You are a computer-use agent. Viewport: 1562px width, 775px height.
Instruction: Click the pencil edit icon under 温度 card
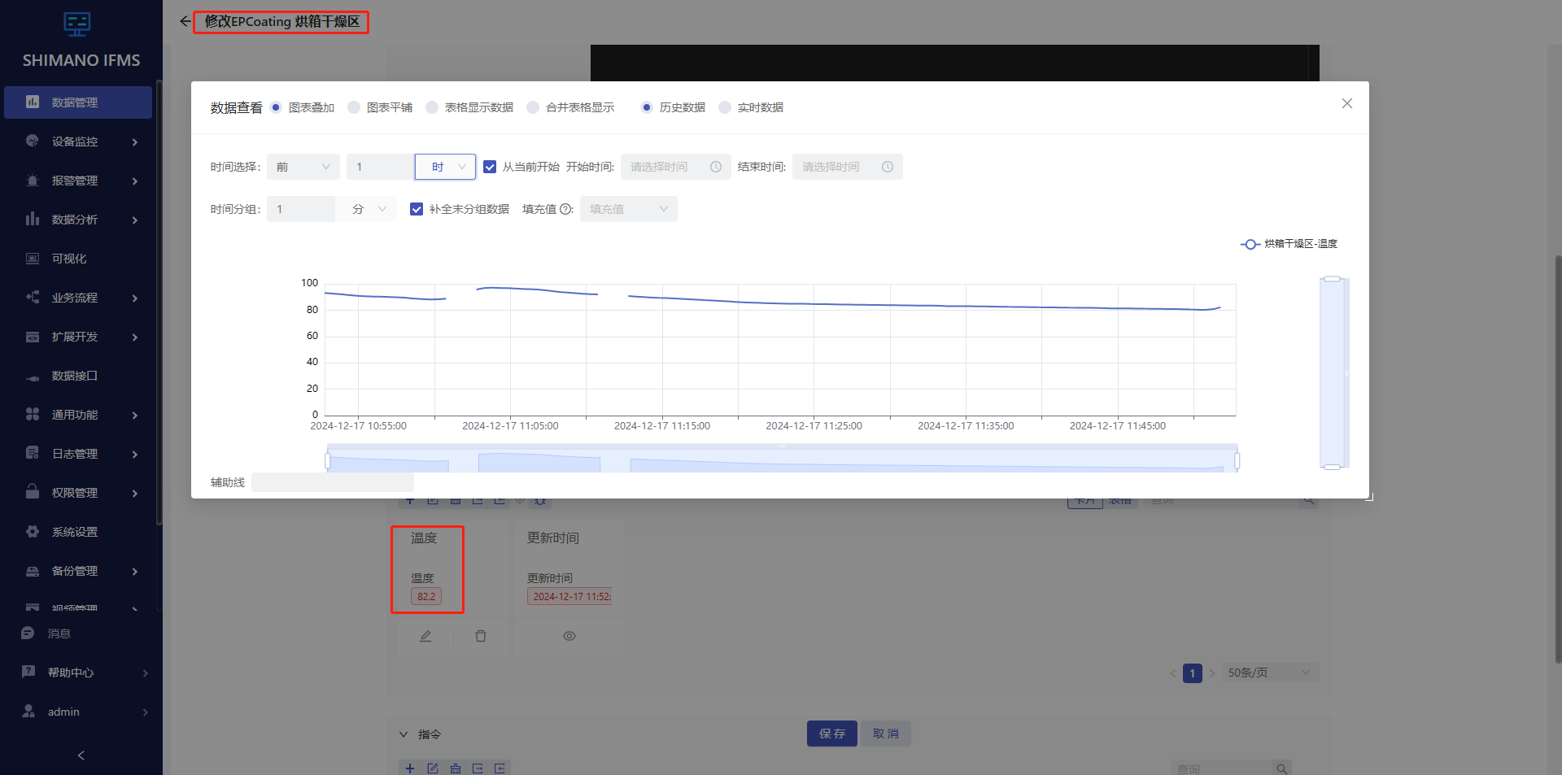tap(425, 636)
